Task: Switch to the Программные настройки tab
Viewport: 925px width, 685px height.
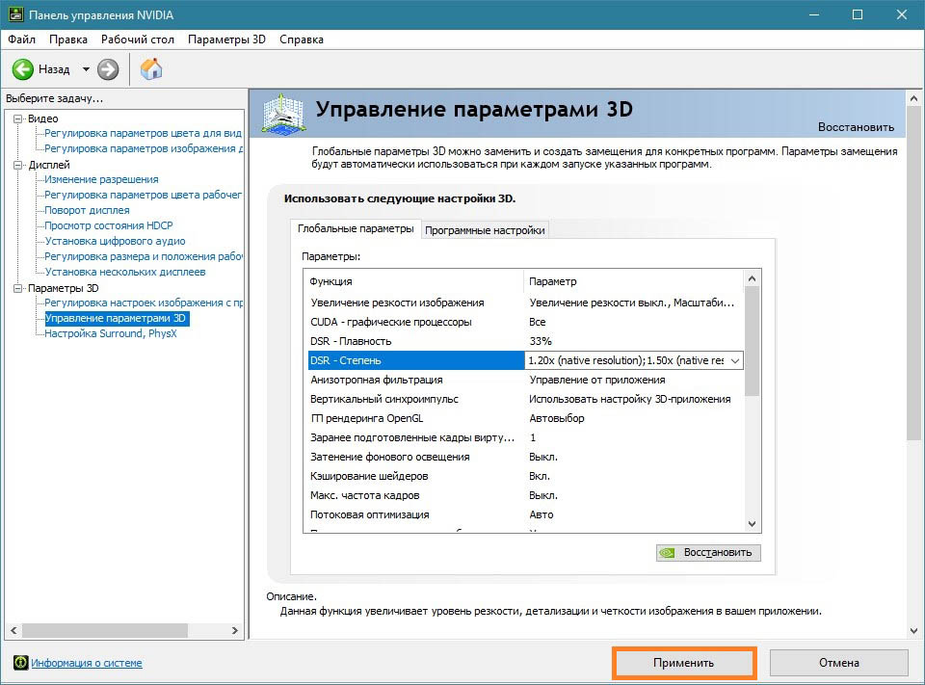Action: coord(485,230)
